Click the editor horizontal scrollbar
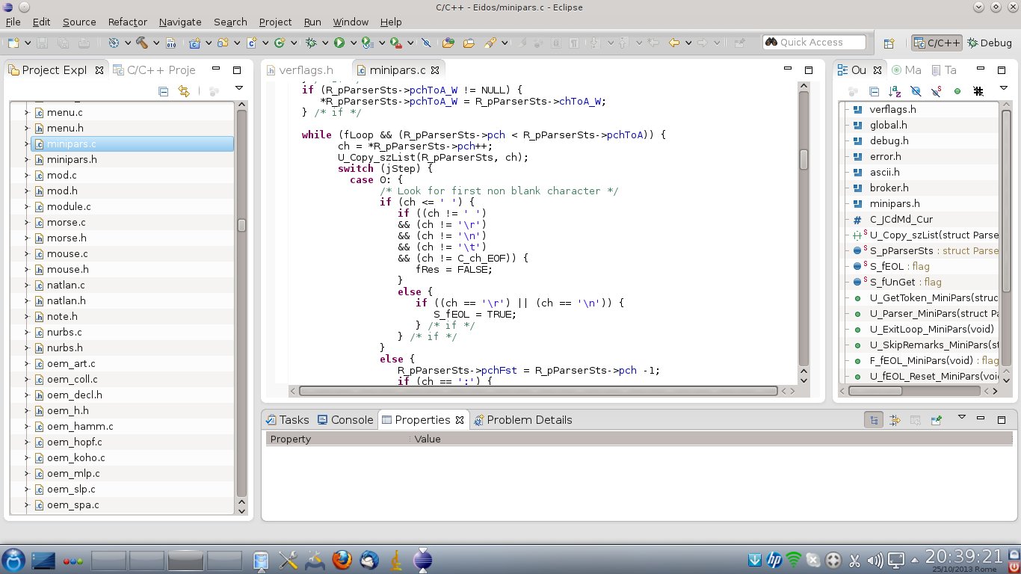The height and width of the screenshot is (574, 1021). [538, 391]
